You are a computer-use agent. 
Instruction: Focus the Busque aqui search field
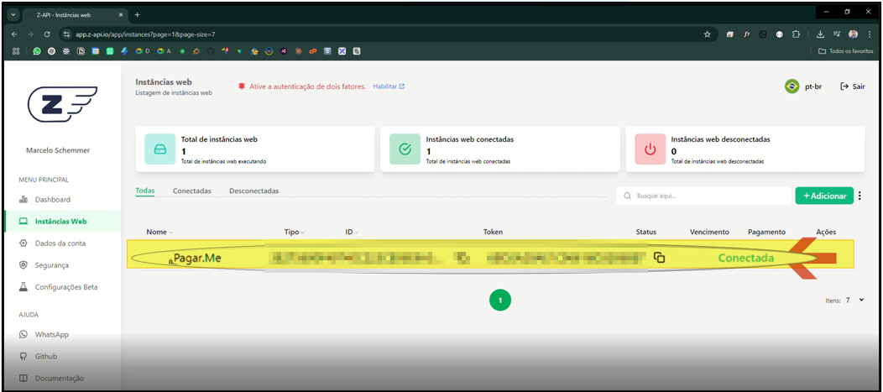point(703,196)
